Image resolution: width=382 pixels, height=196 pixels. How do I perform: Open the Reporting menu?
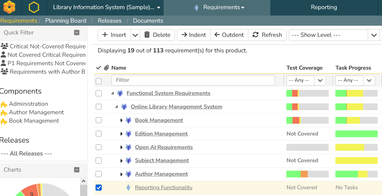tap(324, 7)
